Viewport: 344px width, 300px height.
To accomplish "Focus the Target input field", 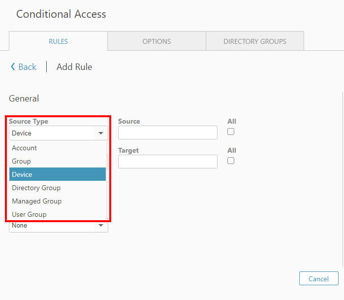I will coord(167,162).
